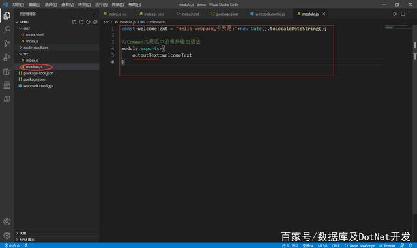Image resolution: width=417 pixels, height=248 pixels.
Task: Click the notification bell in status bar
Action: 410,245
